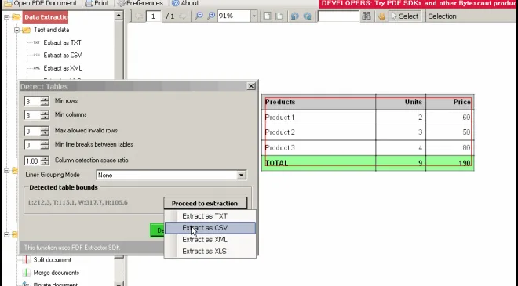Click the zoom out magnifier icon
Image resolution: width=518 pixels, height=286 pixels.
[199, 16]
